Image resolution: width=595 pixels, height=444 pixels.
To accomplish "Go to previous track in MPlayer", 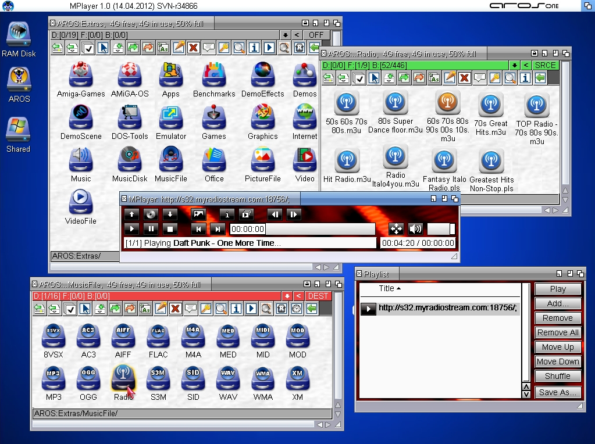I will (x=198, y=229).
